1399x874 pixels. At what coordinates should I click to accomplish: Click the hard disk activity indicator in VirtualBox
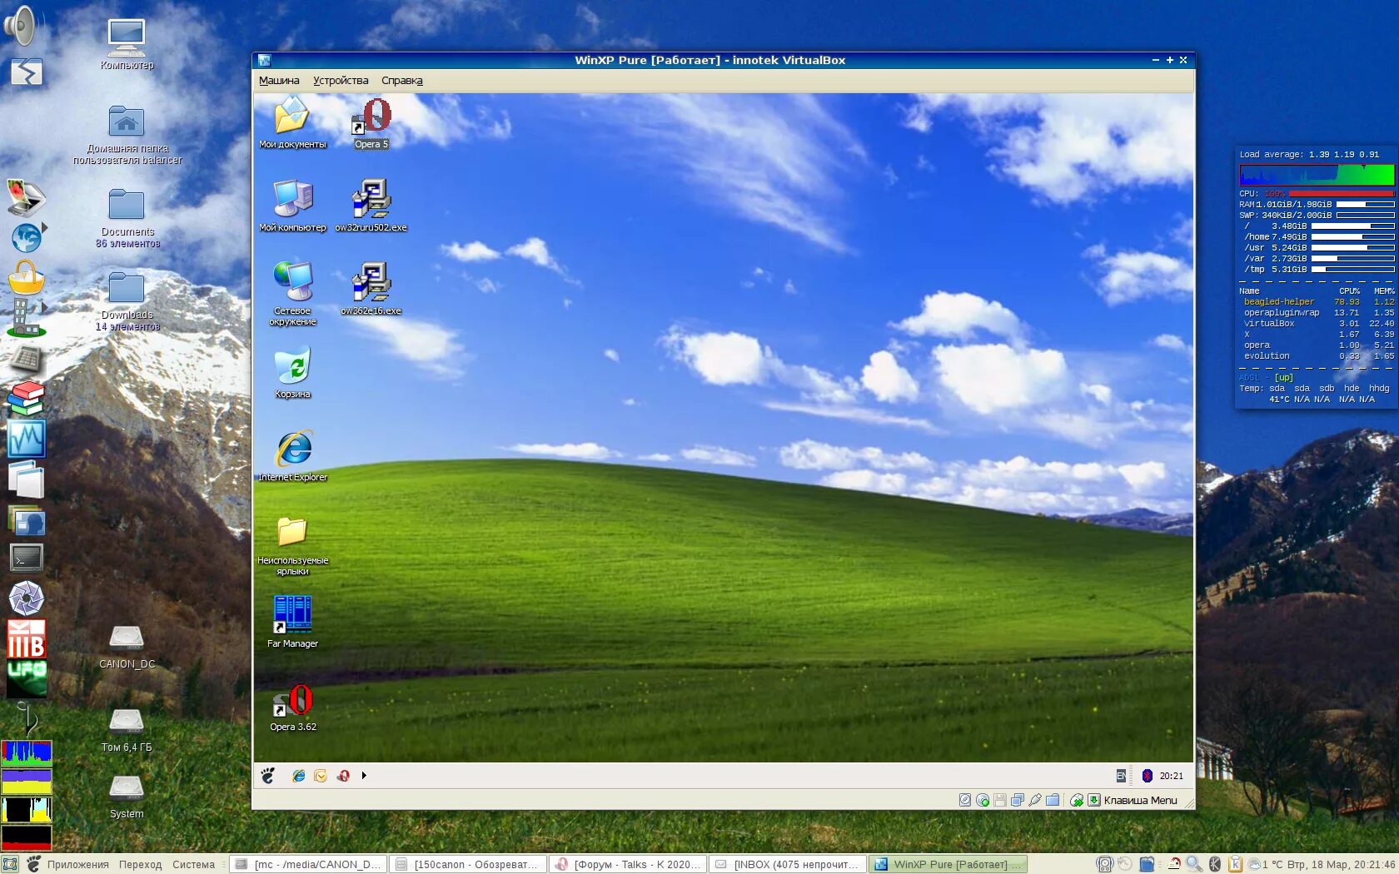[965, 800]
